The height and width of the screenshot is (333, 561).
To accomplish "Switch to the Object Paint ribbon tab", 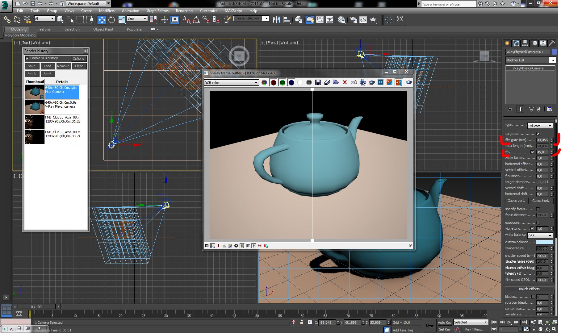I will pyautogui.click(x=103, y=29).
